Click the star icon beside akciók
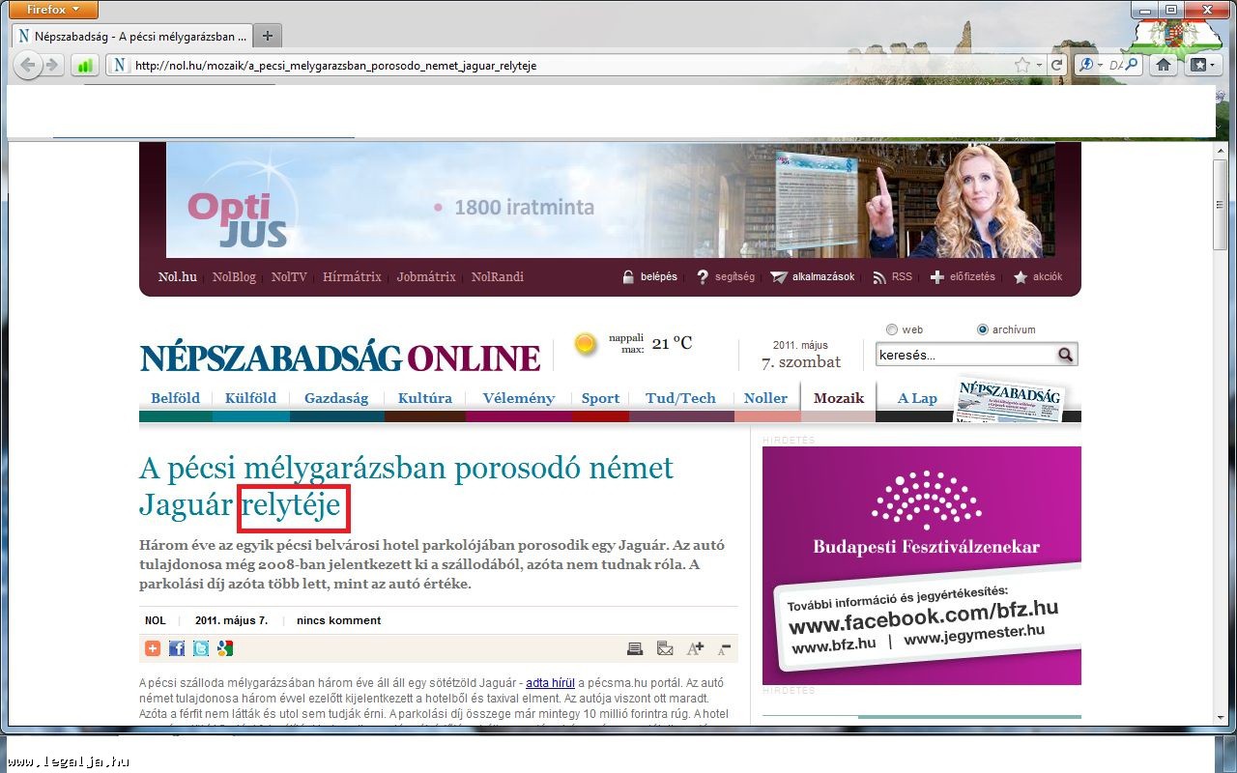This screenshot has height=773, width=1237. (1021, 277)
